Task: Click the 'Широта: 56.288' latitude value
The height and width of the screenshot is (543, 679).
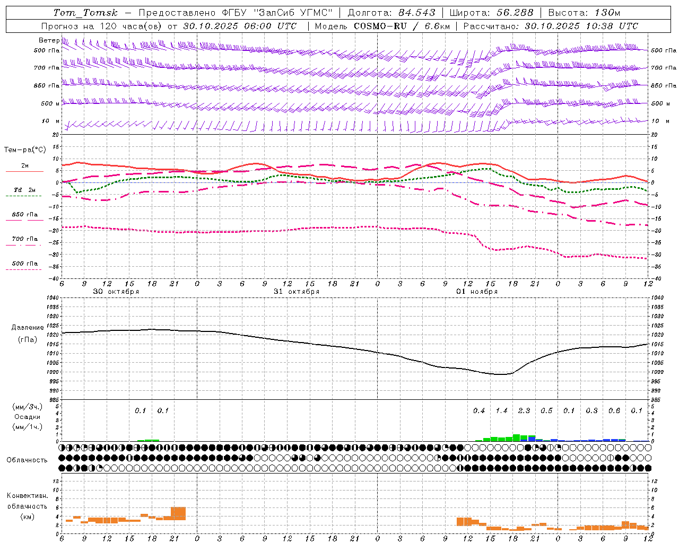Action: tap(492, 13)
